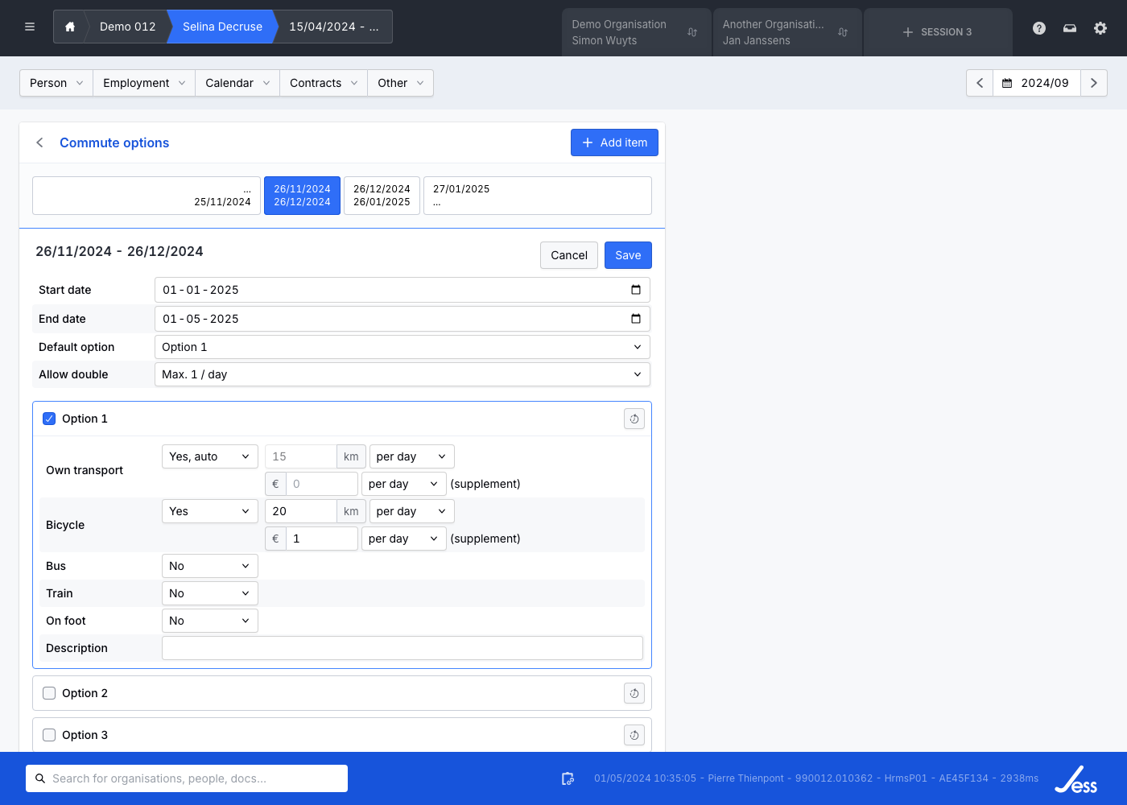Click the Add item button
This screenshot has width=1127, height=805.
click(614, 142)
